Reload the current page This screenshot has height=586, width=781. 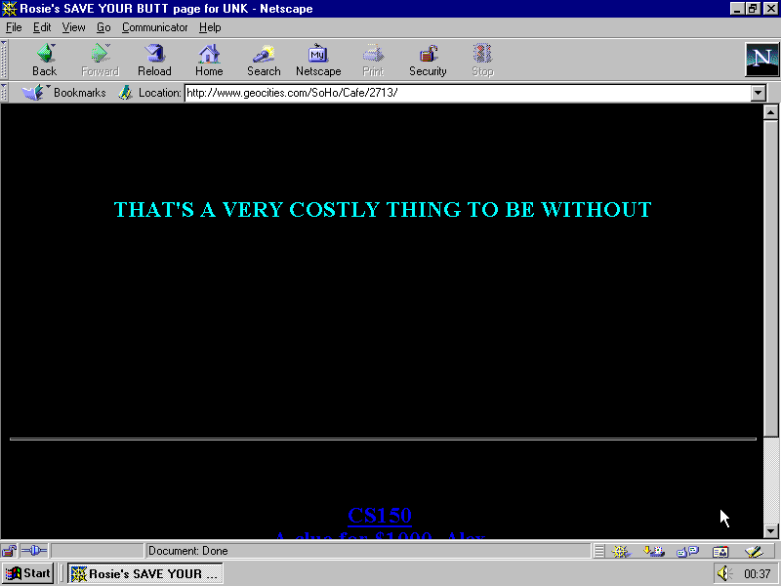pyautogui.click(x=154, y=60)
